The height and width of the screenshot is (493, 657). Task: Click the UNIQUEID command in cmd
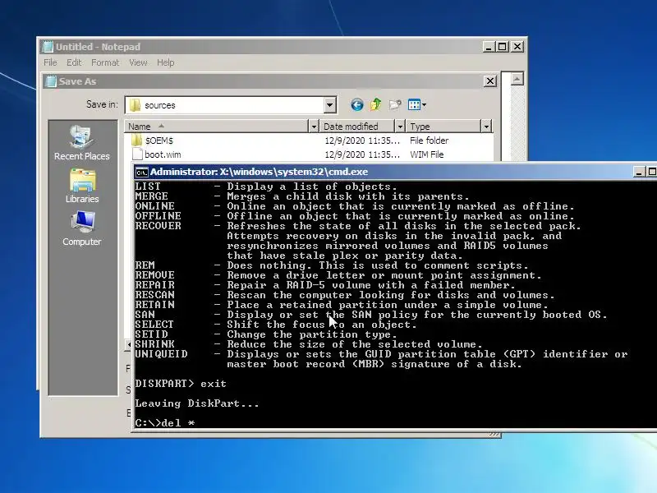pos(161,354)
